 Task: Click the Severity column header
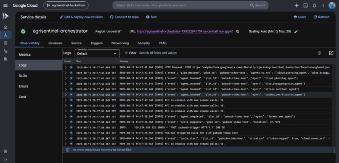68,61
